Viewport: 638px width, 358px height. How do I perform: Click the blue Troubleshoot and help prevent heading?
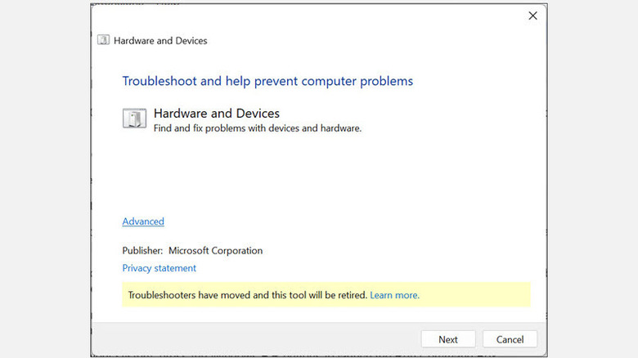pyautogui.click(x=267, y=81)
